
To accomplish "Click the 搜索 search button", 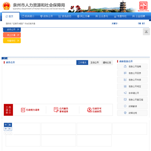I will 141,23.
